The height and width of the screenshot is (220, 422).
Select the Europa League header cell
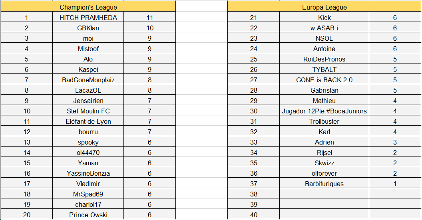(x=324, y=7)
